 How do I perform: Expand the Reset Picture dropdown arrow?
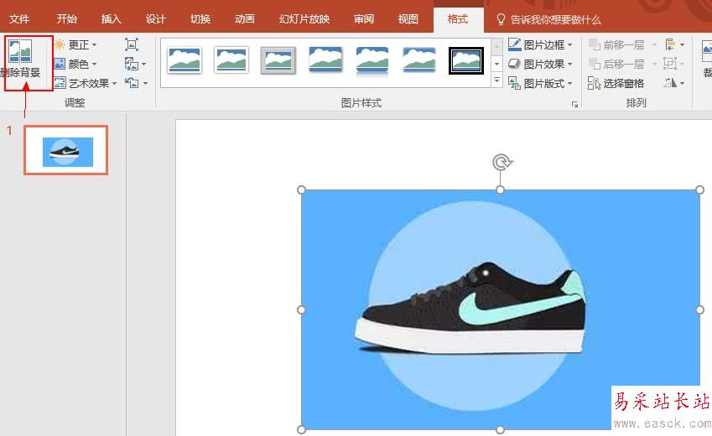145,83
